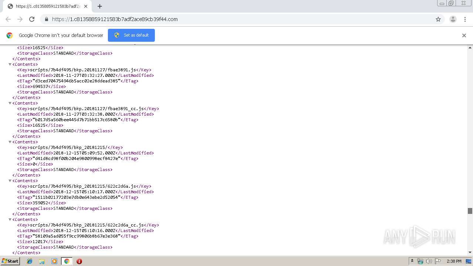Select LastModified value 2018-11-27T03:32:27.000Z
This screenshot has height=266, width=473.
pyautogui.click(x=85, y=75)
